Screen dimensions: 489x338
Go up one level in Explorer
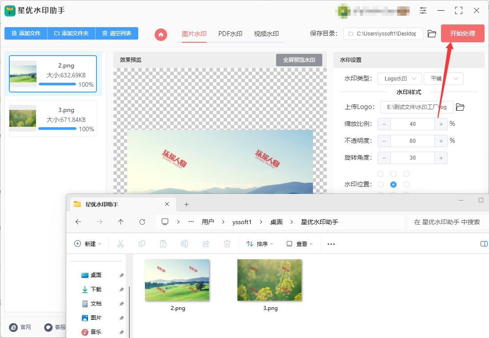[120, 222]
